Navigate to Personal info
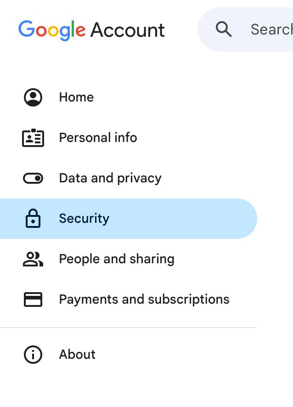The height and width of the screenshot is (407, 293). coord(98,137)
